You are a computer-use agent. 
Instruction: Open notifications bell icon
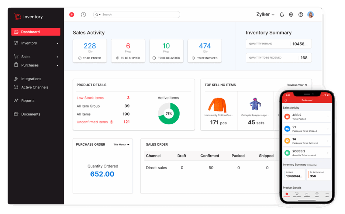click(282, 14)
